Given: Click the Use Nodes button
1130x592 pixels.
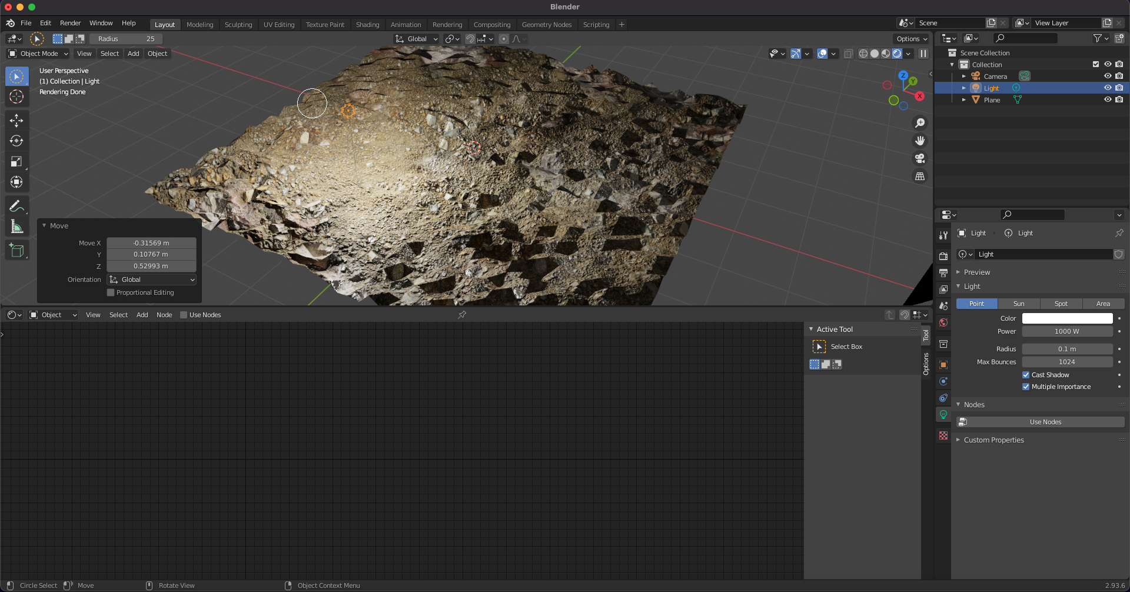Looking at the screenshot, I should point(1045,422).
